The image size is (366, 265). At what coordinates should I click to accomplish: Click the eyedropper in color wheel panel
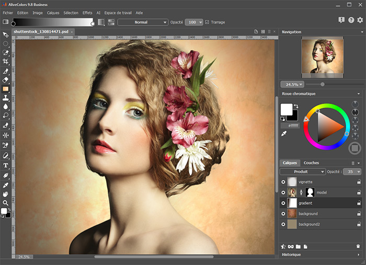click(x=284, y=134)
